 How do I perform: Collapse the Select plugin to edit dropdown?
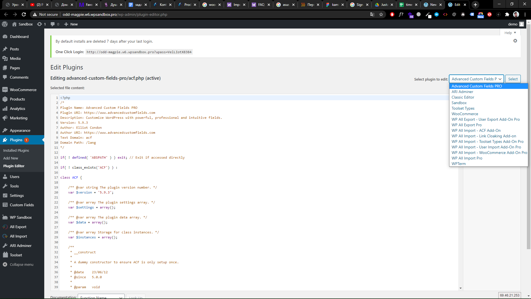tap(476, 79)
